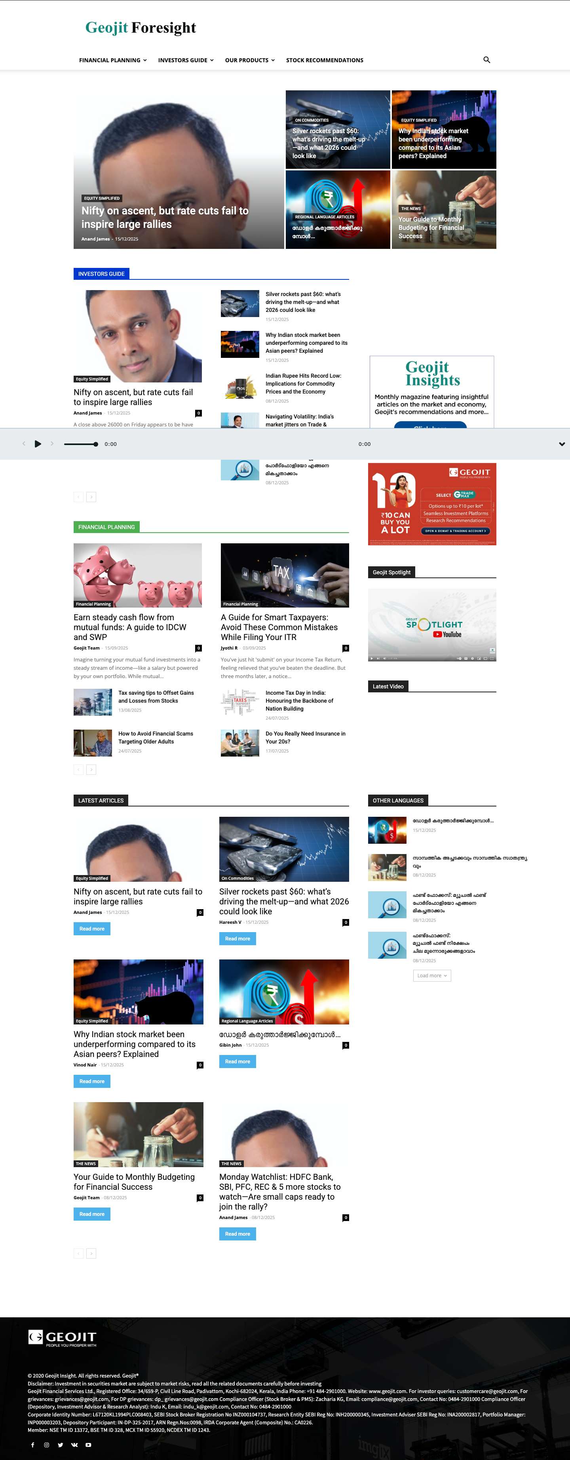Open author Vinod Nair link

pyautogui.click(x=85, y=1065)
